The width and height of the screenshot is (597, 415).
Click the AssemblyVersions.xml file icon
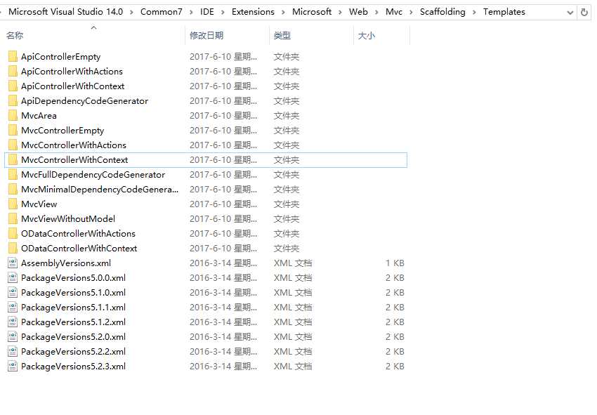[13, 263]
